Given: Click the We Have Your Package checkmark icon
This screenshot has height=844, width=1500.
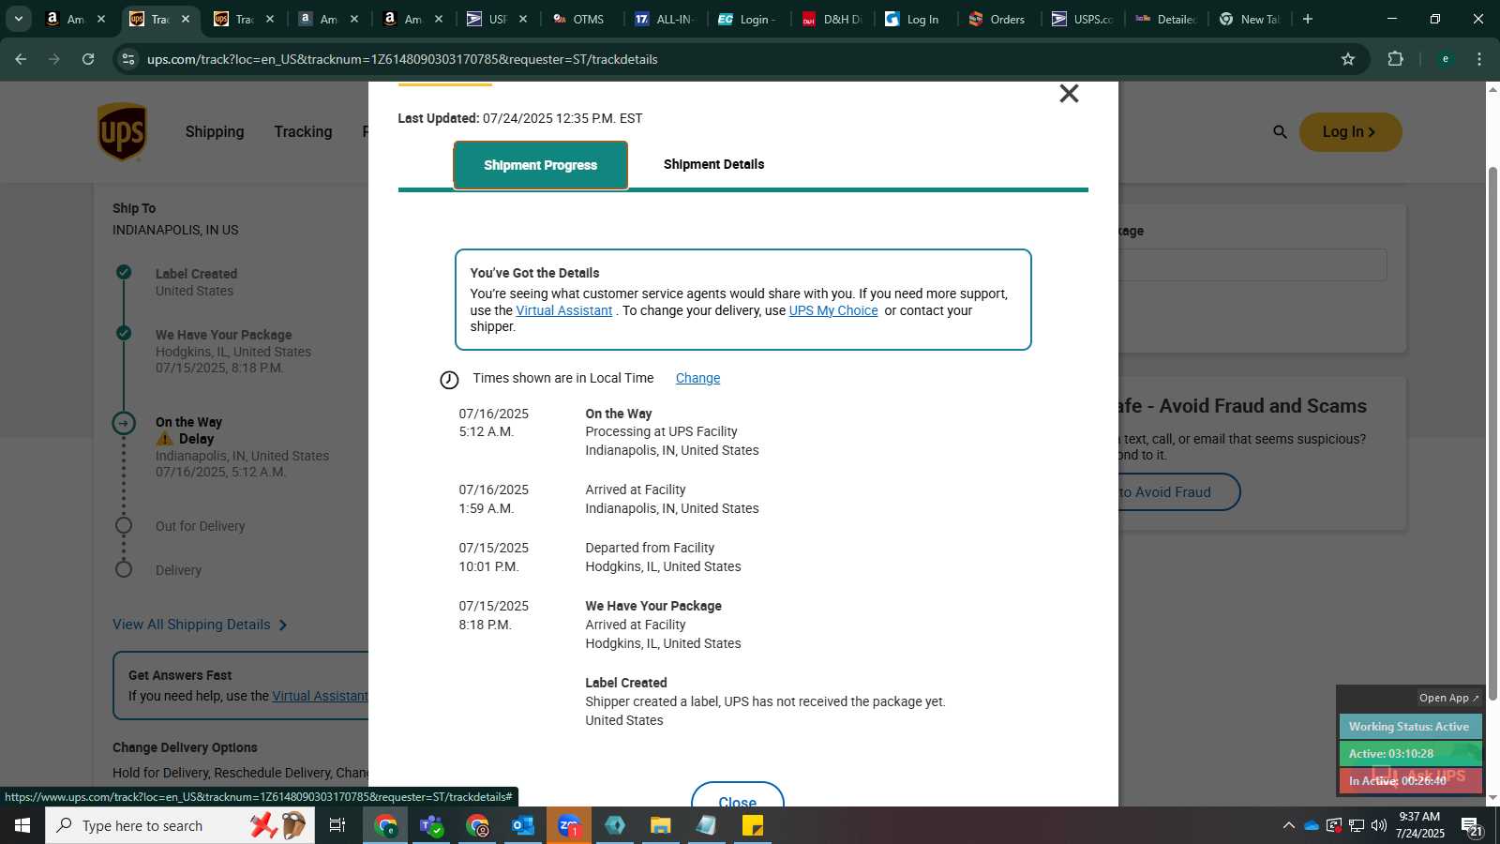Looking at the screenshot, I should coord(124,333).
